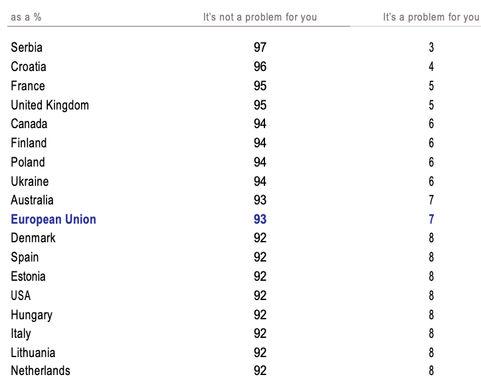Image resolution: width=481 pixels, height=381 pixels.
Task: Select the Croatia country name
Action: pos(29,67)
